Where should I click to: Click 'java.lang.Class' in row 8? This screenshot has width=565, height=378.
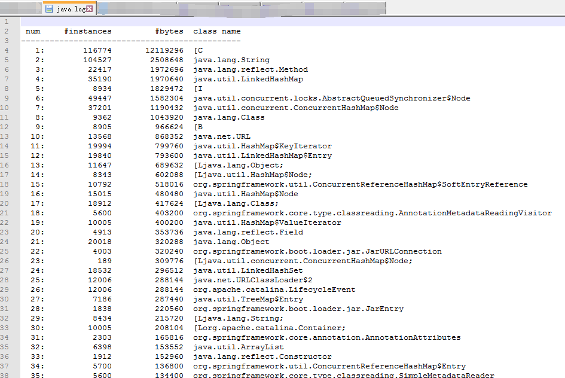click(229, 117)
